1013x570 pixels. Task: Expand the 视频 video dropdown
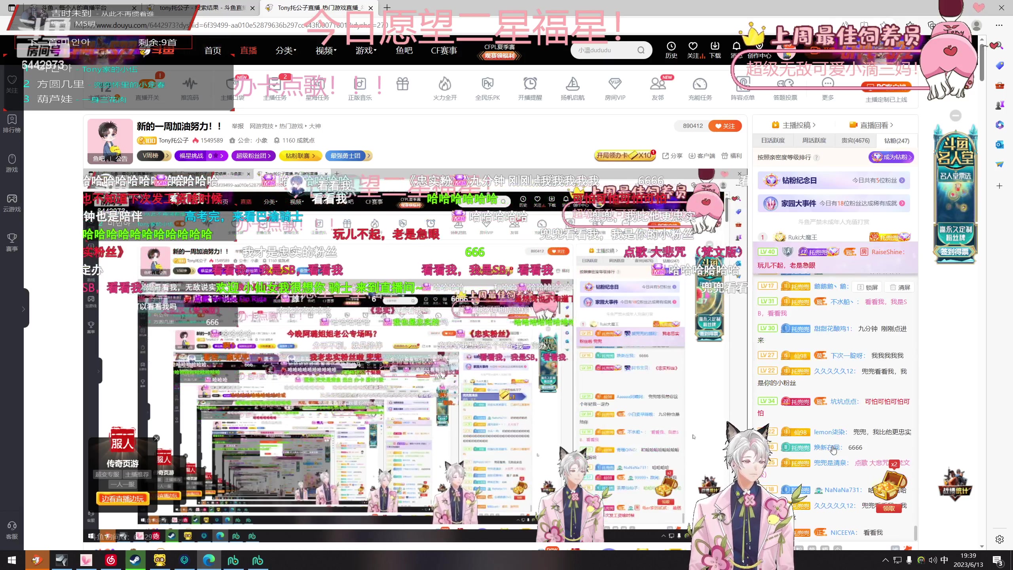pyautogui.click(x=326, y=50)
